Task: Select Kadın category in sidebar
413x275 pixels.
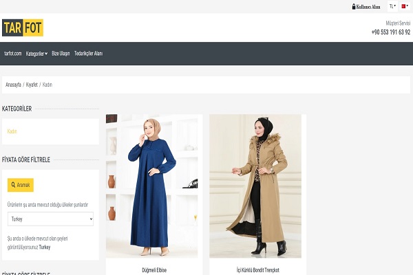Action: click(x=12, y=131)
